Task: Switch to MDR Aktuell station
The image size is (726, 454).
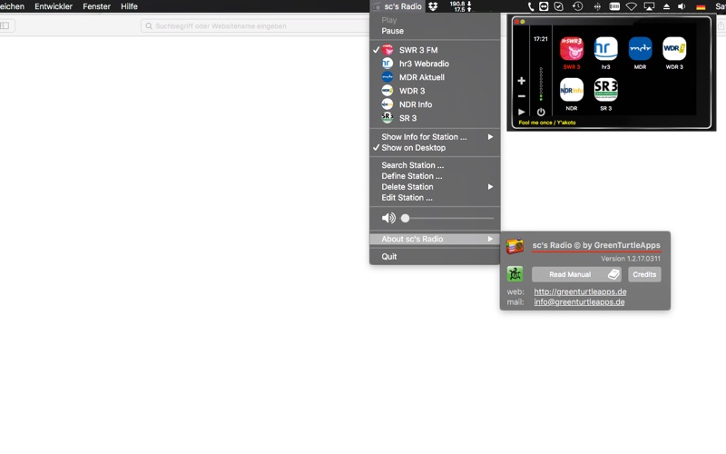Action: tap(435, 77)
